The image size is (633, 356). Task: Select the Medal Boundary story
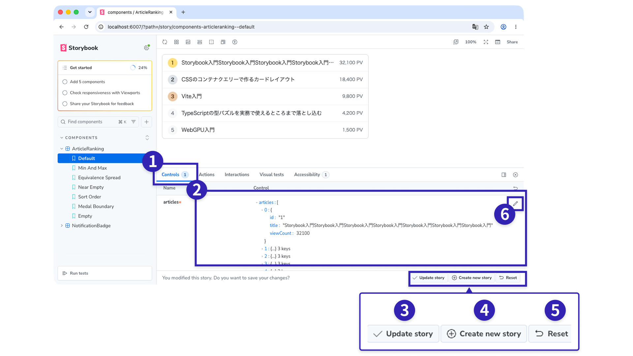pyautogui.click(x=96, y=206)
